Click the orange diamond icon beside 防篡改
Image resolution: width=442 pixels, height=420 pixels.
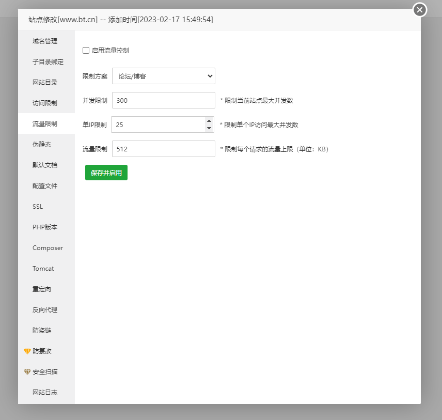click(27, 351)
